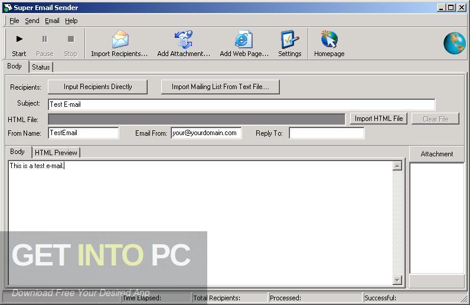Viewport: 470px width, 305px height.
Task: Open the Email menu
Action: pyautogui.click(x=52, y=21)
